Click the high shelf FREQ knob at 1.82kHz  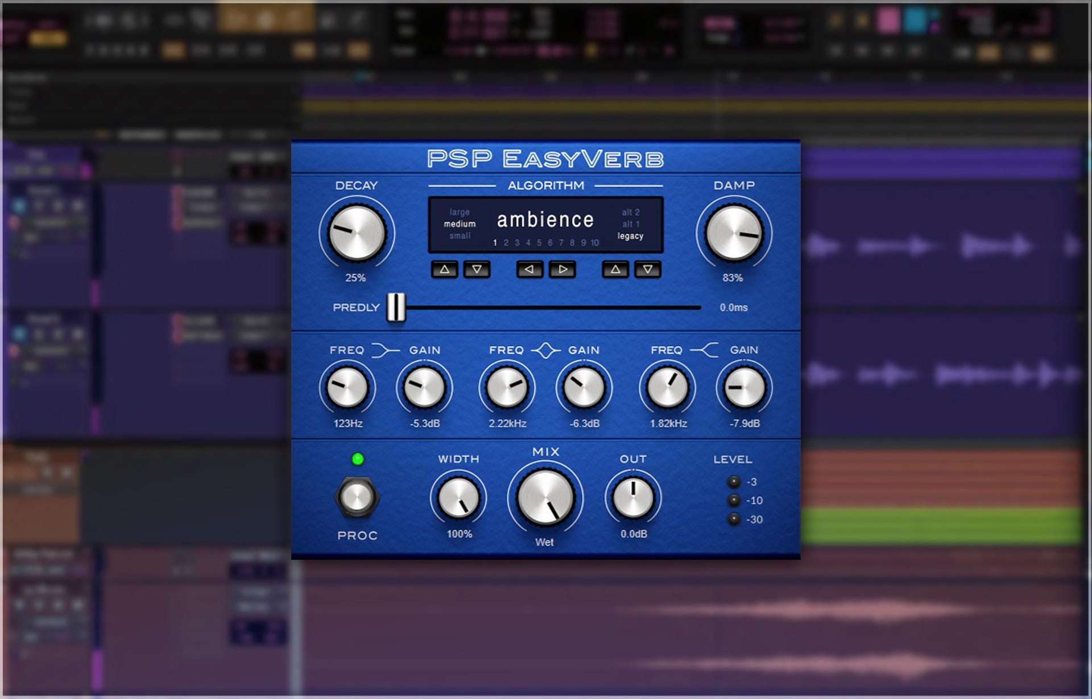pos(667,388)
